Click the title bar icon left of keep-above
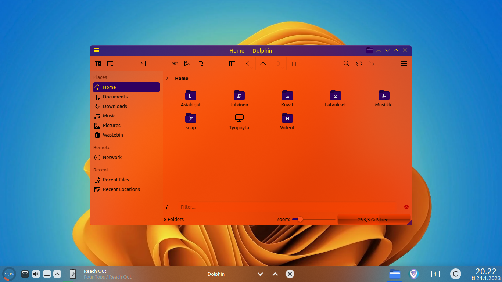502x282 pixels. 370,50
